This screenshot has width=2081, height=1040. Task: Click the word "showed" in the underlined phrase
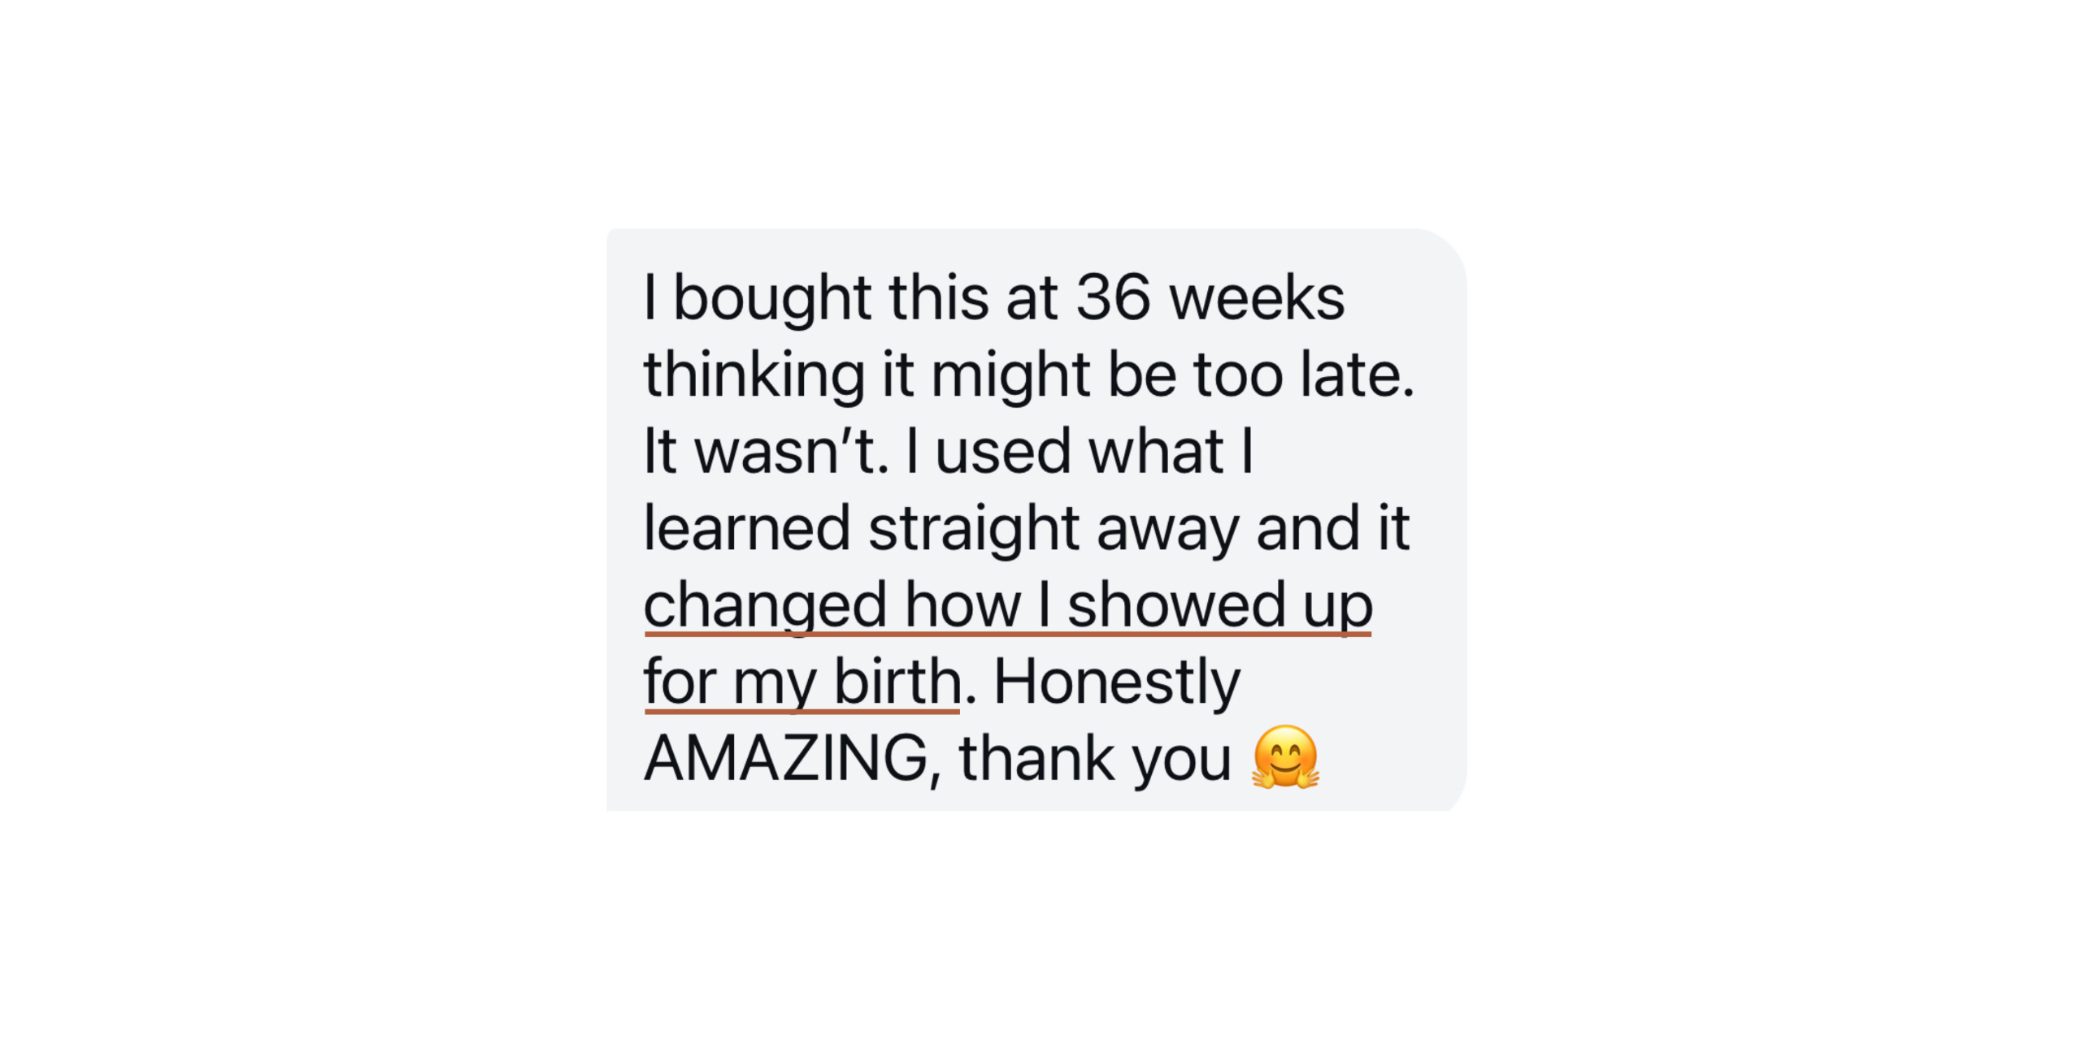(1175, 605)
